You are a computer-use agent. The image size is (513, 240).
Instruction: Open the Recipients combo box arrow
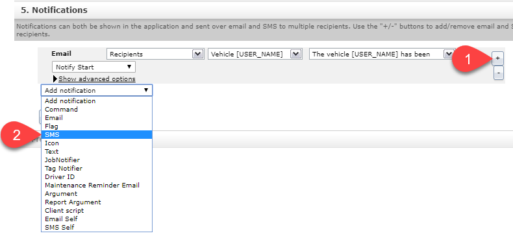(x=197, y=54)
